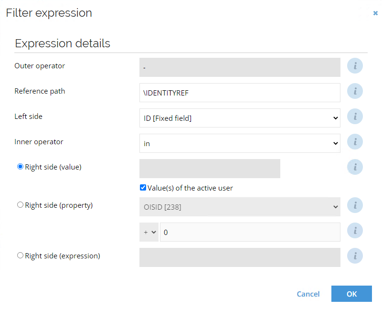
Task: Choose the Right side (expression) radio option
Action: point(20,256)
